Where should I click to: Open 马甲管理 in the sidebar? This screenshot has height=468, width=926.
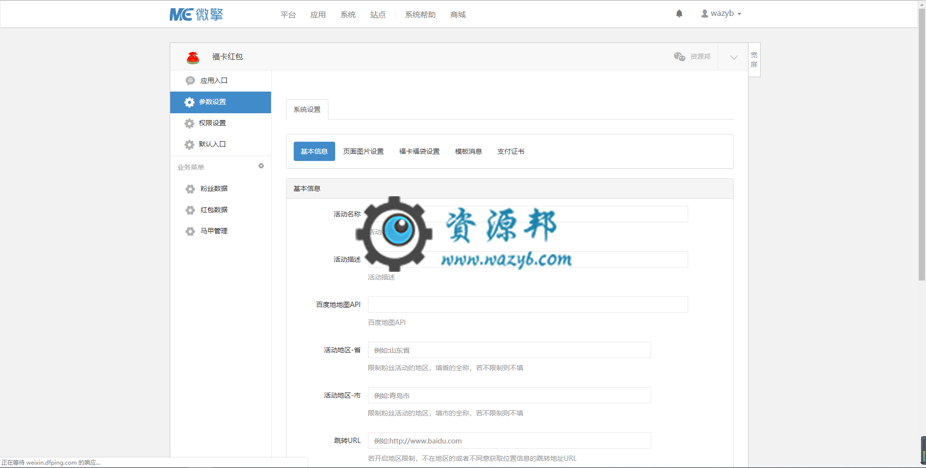(x=220, y=231)
